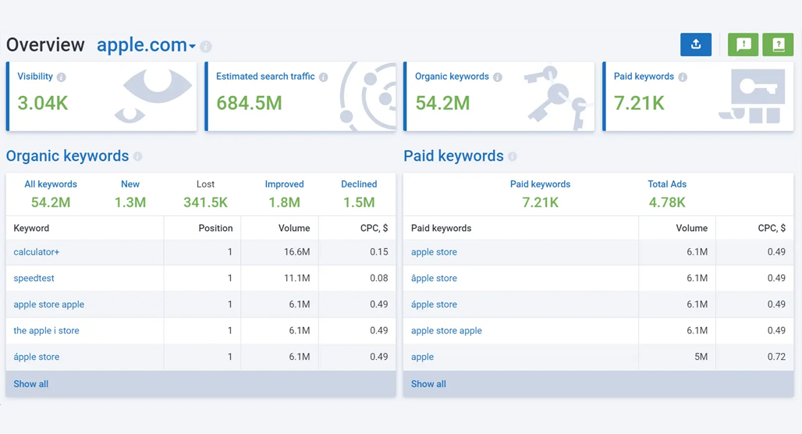Click info icon beside Organic keywords heading
This screenshot has width=802, height=434.
tap(137, 157)
